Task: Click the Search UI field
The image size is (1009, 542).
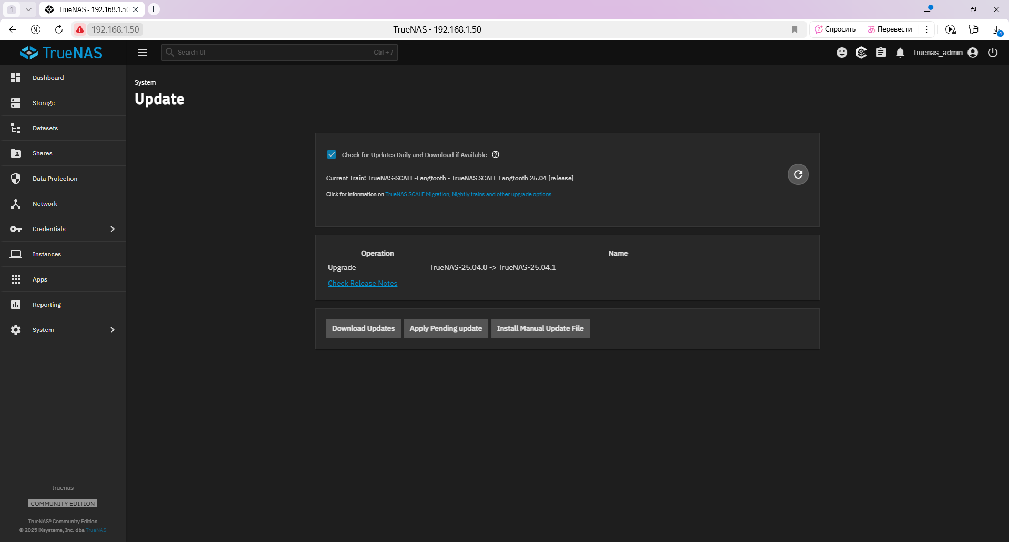Action: point(279,53)
